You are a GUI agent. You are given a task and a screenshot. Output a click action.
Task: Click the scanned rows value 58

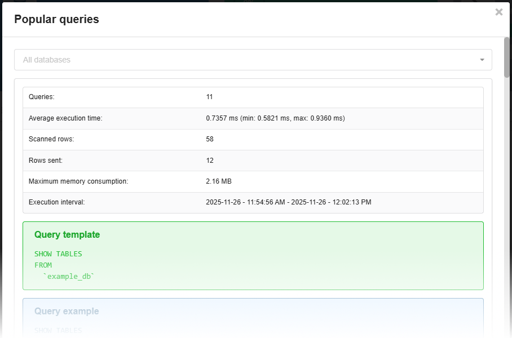210,139
